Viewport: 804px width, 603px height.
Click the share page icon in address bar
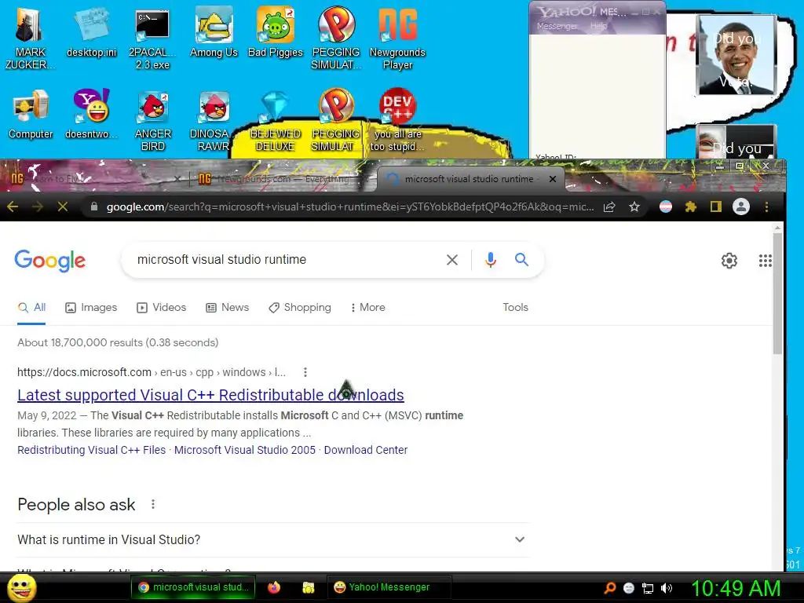click(x=609, y=206)
